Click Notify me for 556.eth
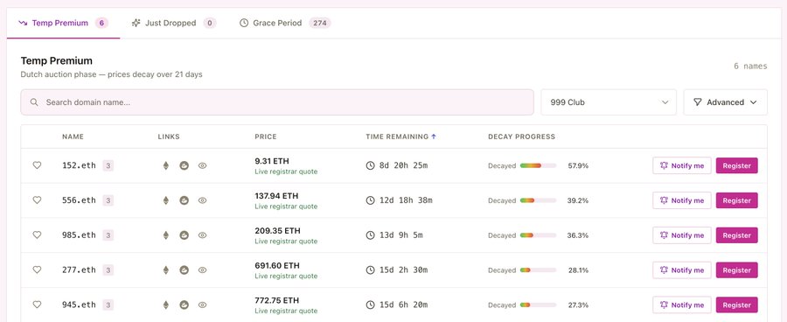The width and height of the screenshot is (787, 322). click(x=682, y=199)
